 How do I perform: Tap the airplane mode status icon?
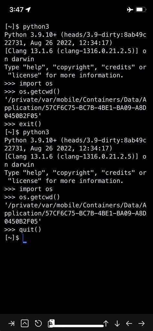(130, 9)
